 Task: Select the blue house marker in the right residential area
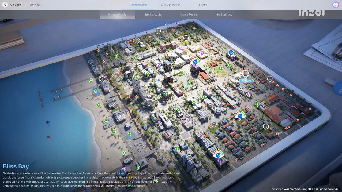tap(240, 115)
